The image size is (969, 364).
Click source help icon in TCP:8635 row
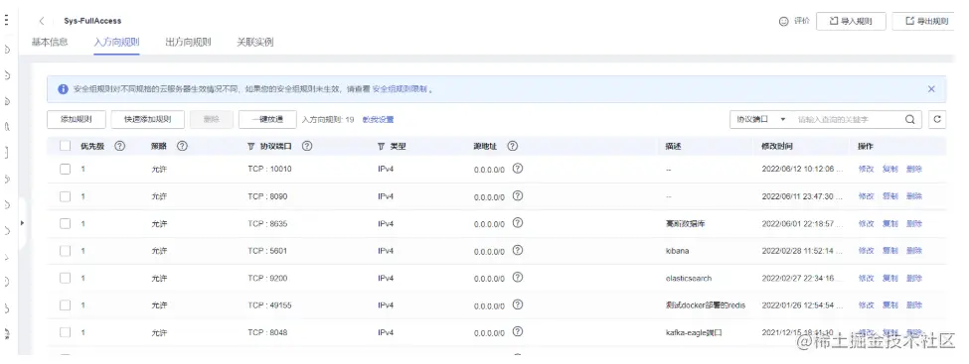[518, 223]
